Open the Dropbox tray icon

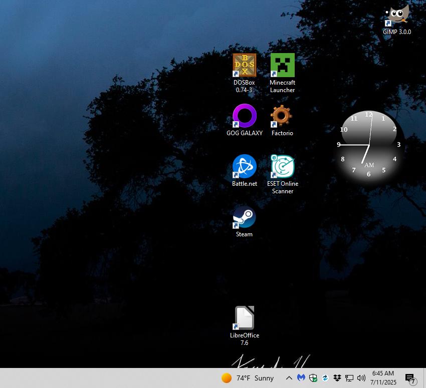click(337, 377)
